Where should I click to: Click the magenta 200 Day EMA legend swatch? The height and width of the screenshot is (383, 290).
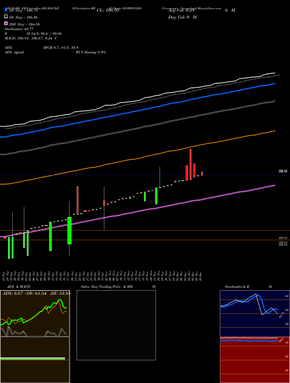(x=6, y=23)
